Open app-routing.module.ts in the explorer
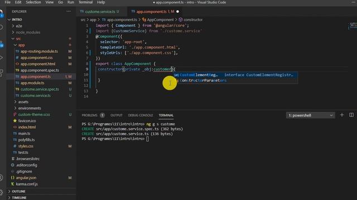 39,51
